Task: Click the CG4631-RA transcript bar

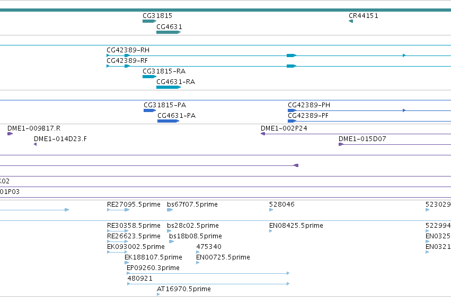Action: pos(169,87)
